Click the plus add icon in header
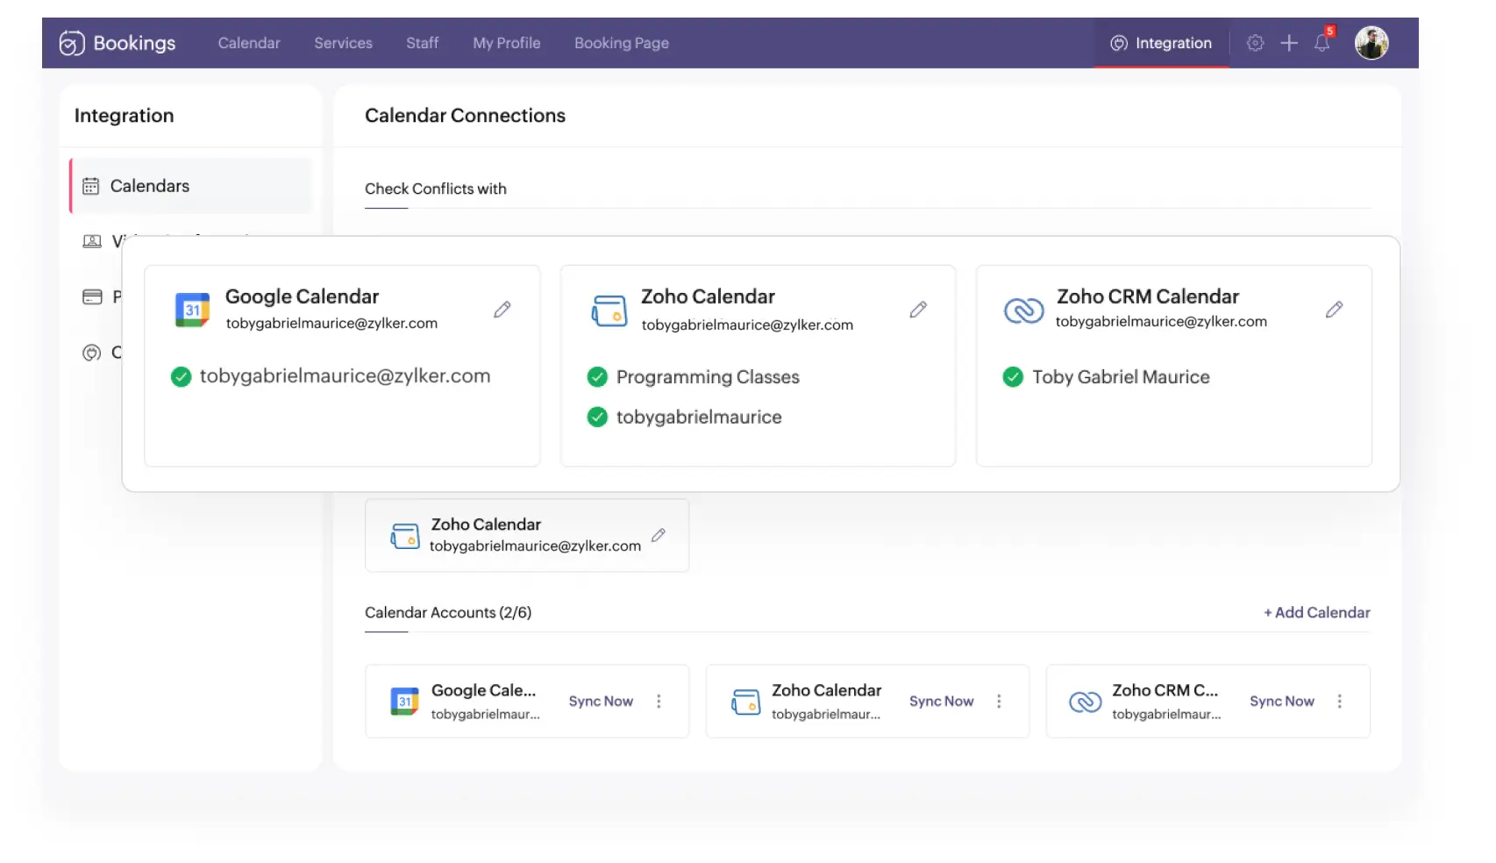The image size is (1496, 863). (x=1288, y=43)
